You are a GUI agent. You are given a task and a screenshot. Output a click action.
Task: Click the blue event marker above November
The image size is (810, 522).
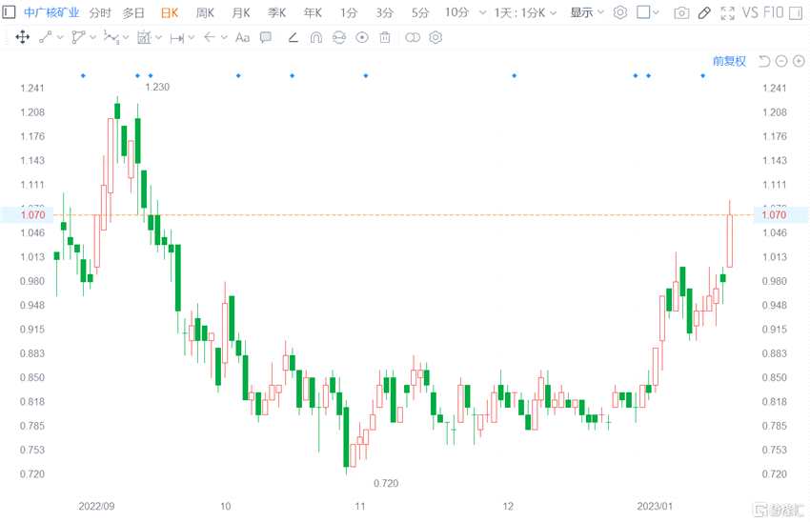point(366,76)
